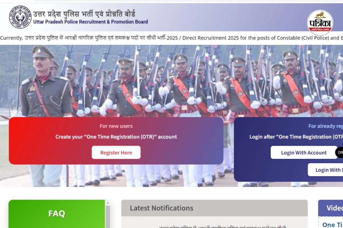Click 'Create your One Time Registration (OTR) account' text

116,137
